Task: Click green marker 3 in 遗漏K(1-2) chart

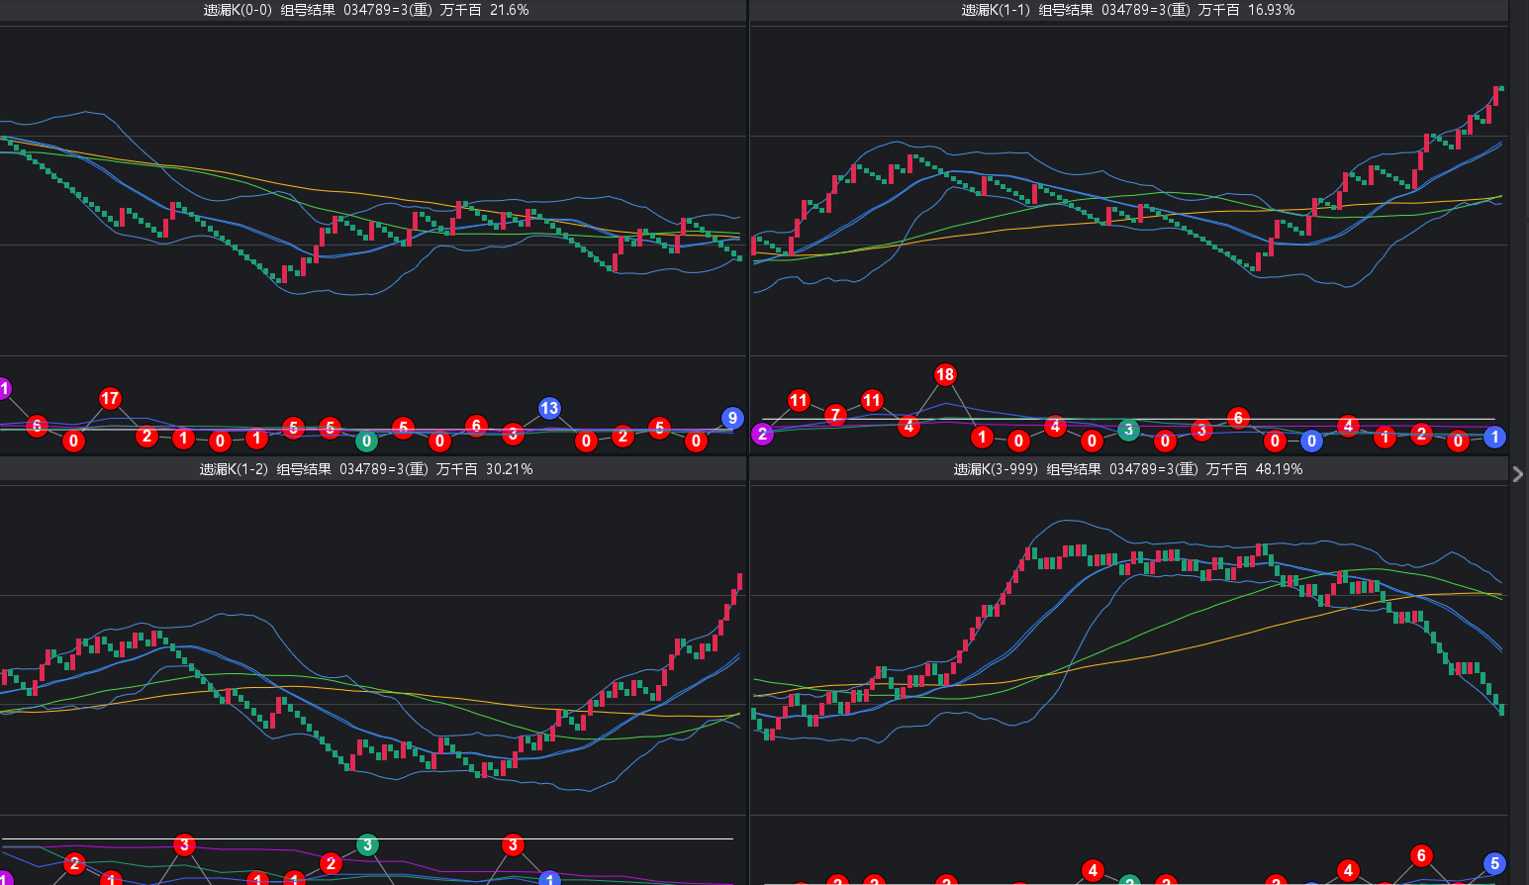Action: click(367, 844)
